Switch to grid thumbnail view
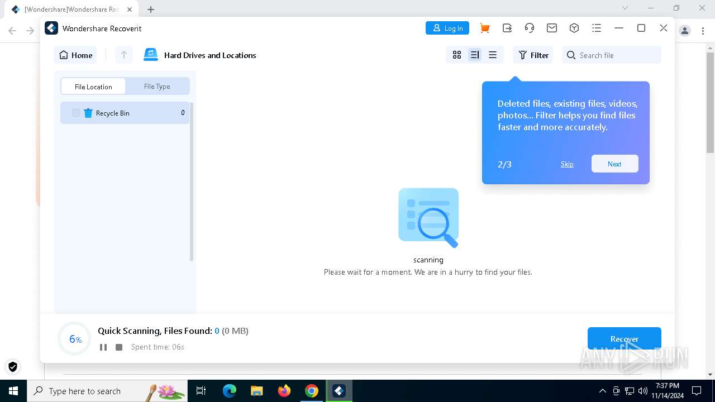Viewport: 715px width, 402px height. 457,55
